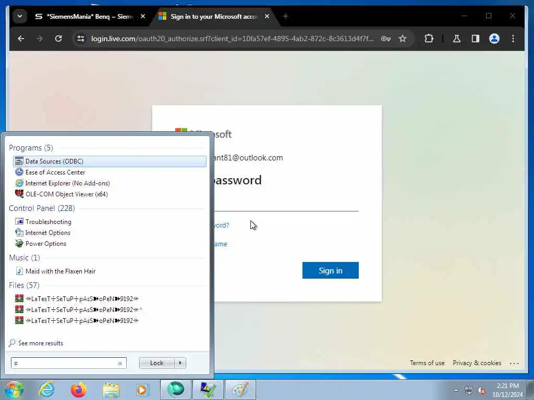Click the blue Sign in button
Viewport: 534px width, 400px height.
click(330, 270)
